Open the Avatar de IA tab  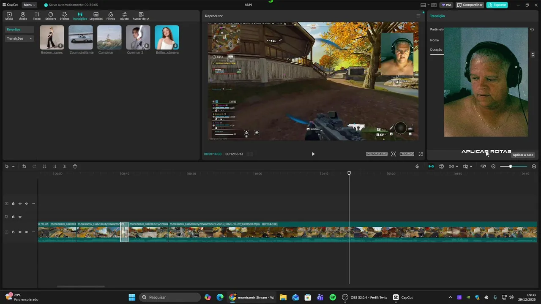[141, 16]
